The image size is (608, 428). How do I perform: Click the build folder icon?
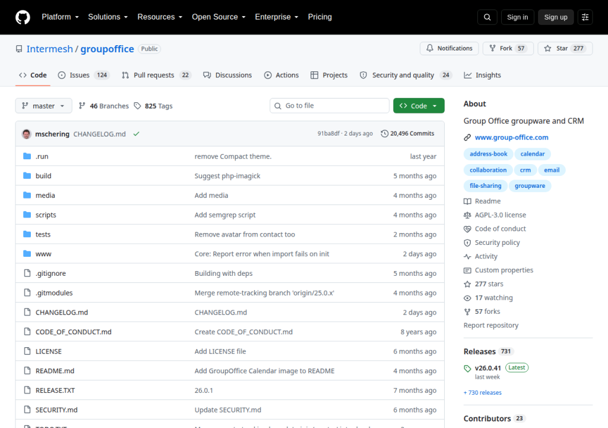pyautogui.click(x=27, y=175)
